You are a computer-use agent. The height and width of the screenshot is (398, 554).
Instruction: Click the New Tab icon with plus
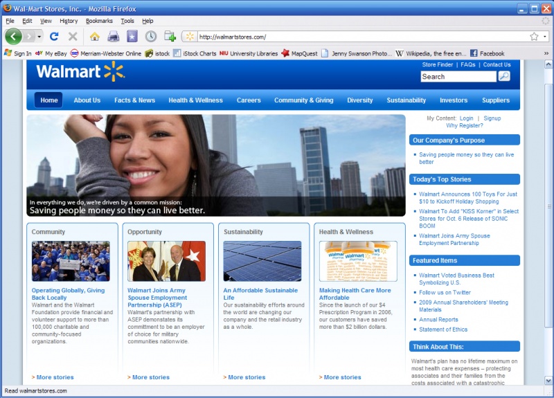coord(170,37)
